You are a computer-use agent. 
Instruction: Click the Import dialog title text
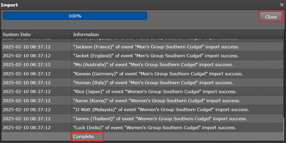tap(9, 5)
